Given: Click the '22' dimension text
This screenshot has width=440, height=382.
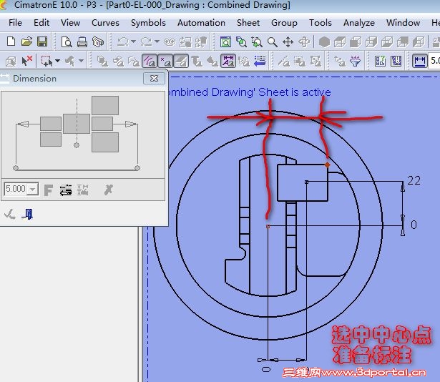Looking at the screenshot, I should pos(414,180).
